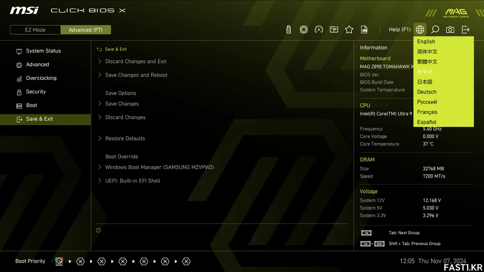
Task: Click the last Boot Priority empty slot
Action: point(186,262)
